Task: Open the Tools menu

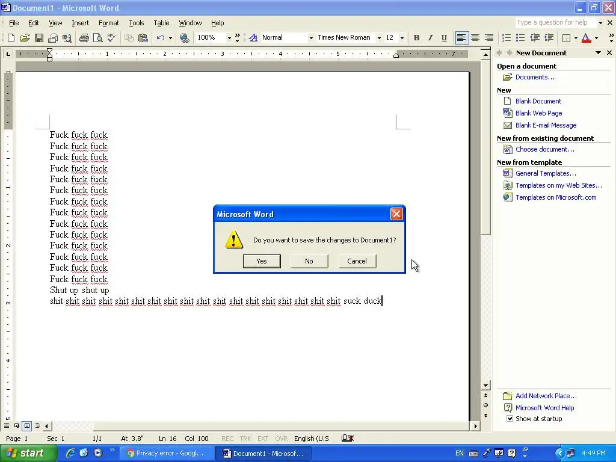Action: (137, 23)
